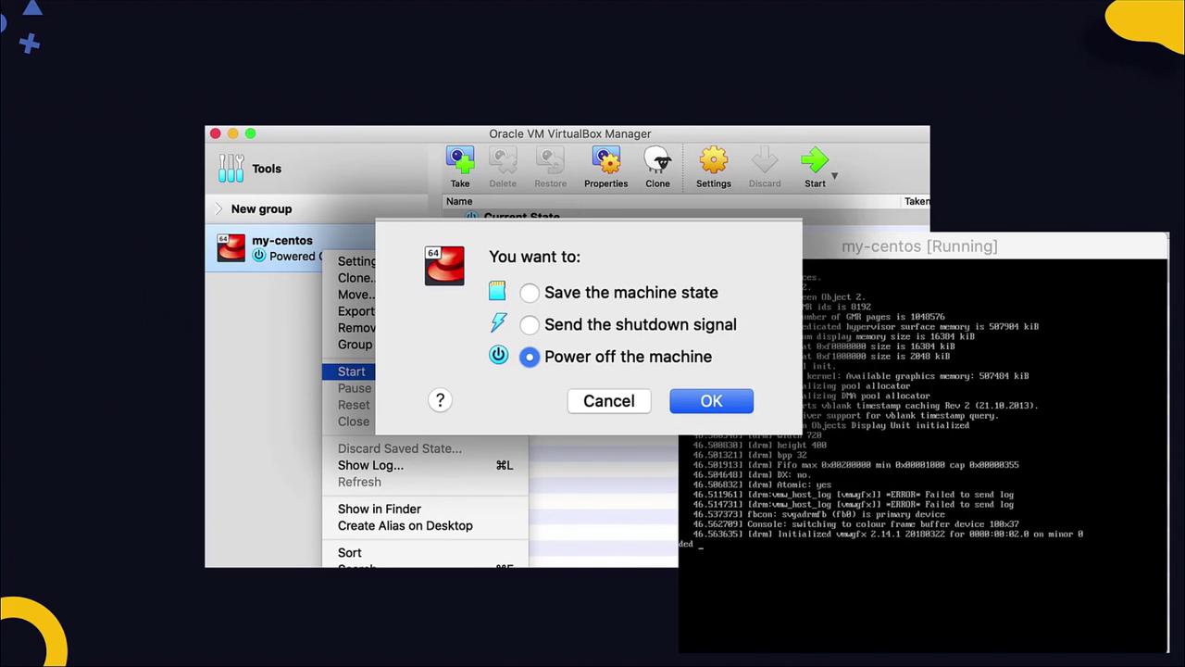The height and width of the screenshot is (667, 1185).
Task: Choose Discard Saved State... menu item
Action: click(426, 448)
